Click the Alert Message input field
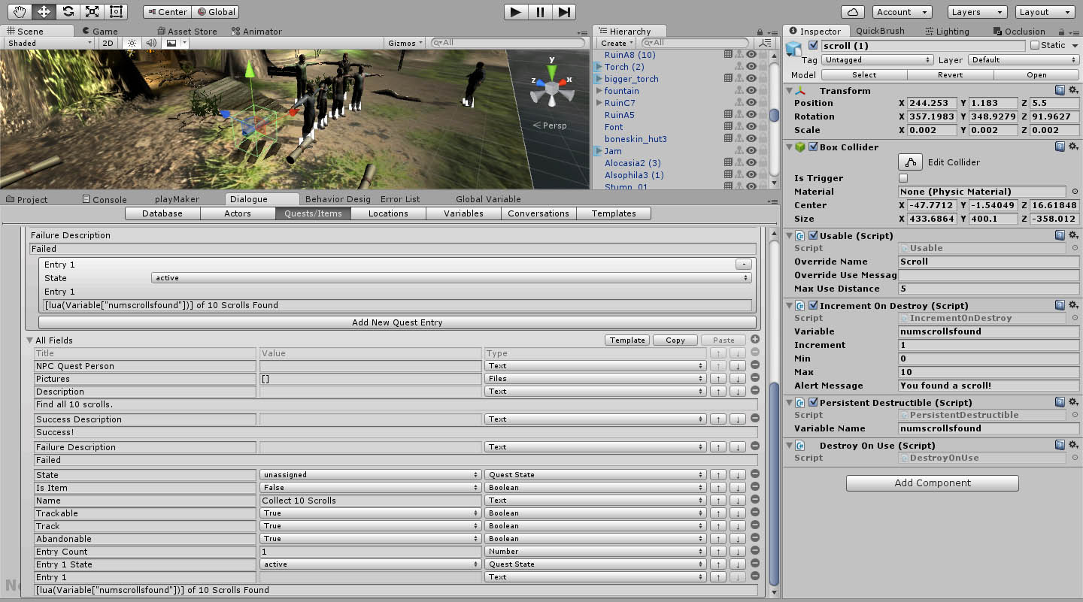Viewport: 1083px width, 602px height. [x=989, y=386]
